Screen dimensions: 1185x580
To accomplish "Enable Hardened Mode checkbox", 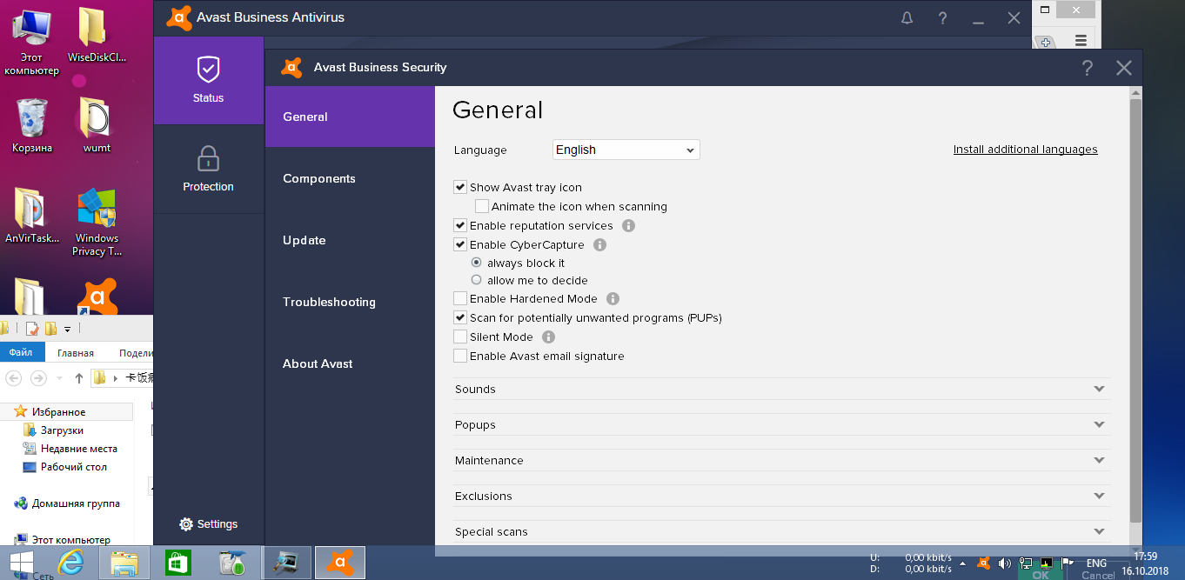I will (460, 299).
